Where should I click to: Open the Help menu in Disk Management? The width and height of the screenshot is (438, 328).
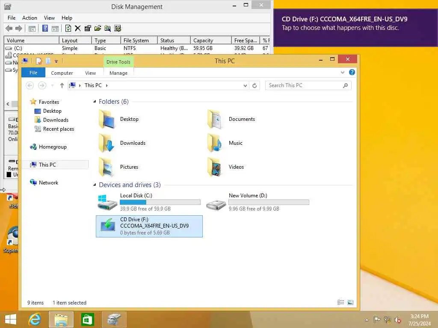(x=67, y=18)
